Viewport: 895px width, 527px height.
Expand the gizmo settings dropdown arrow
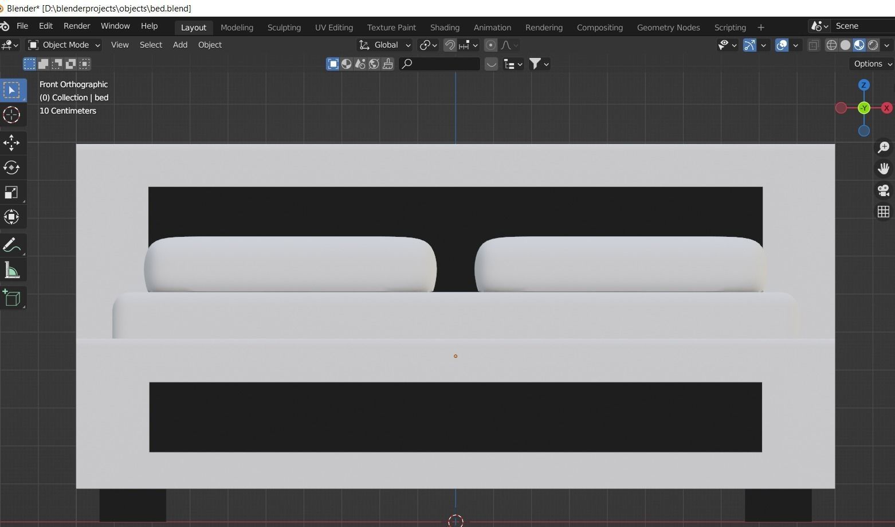(x=763, y=45)
